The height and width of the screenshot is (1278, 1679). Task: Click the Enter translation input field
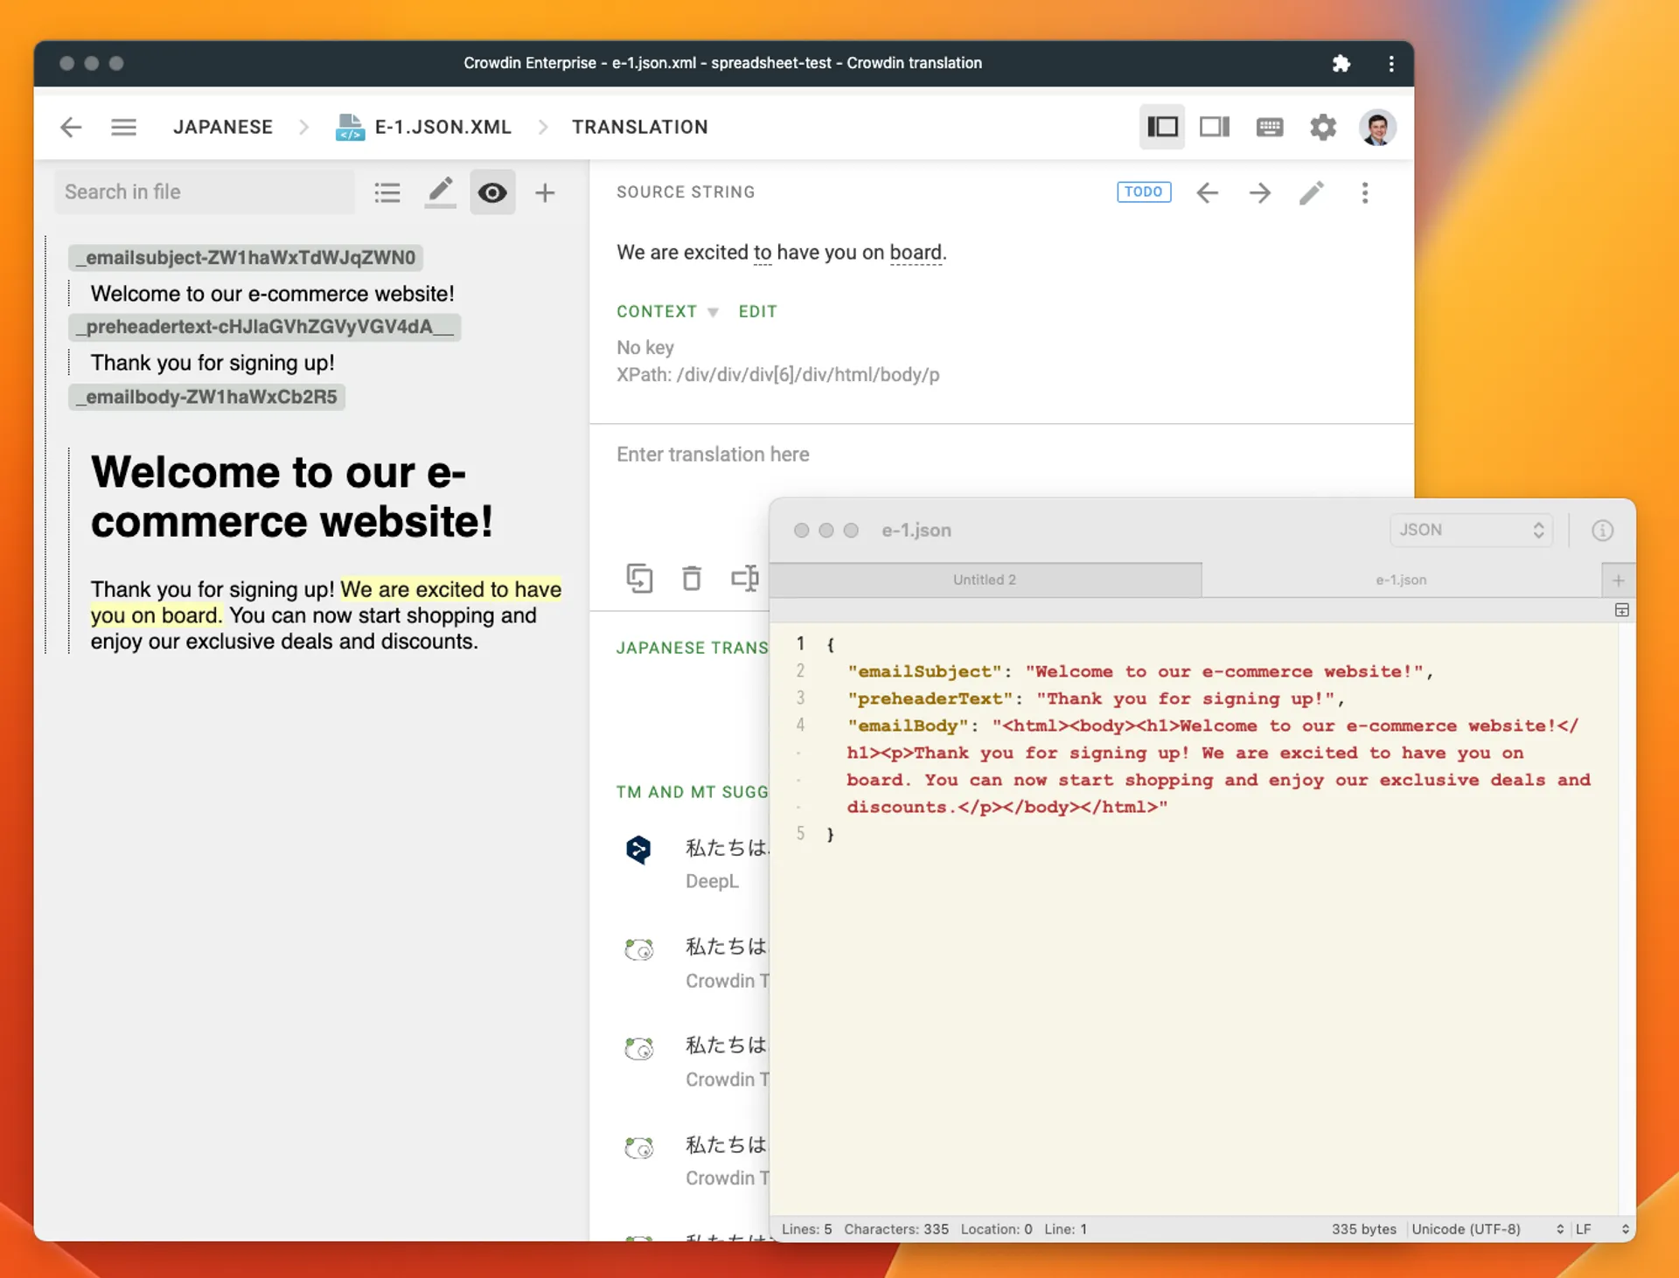coord(1000,454)
